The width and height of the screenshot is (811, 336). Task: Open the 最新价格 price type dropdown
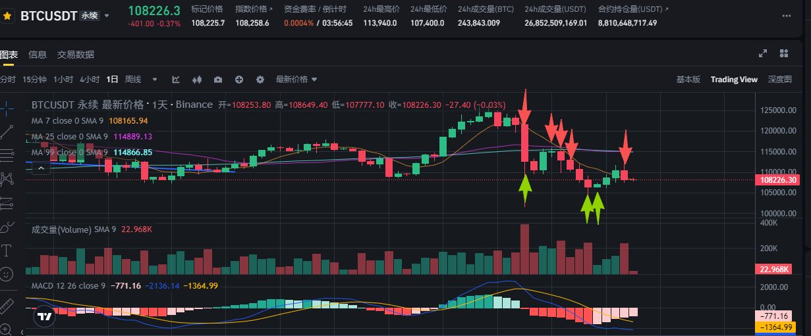(x=296, y=80)
